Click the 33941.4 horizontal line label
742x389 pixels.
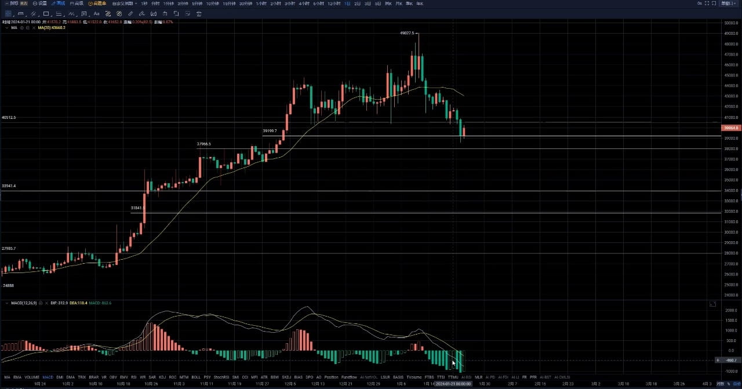pyautogui.click(x=9, y=186)
